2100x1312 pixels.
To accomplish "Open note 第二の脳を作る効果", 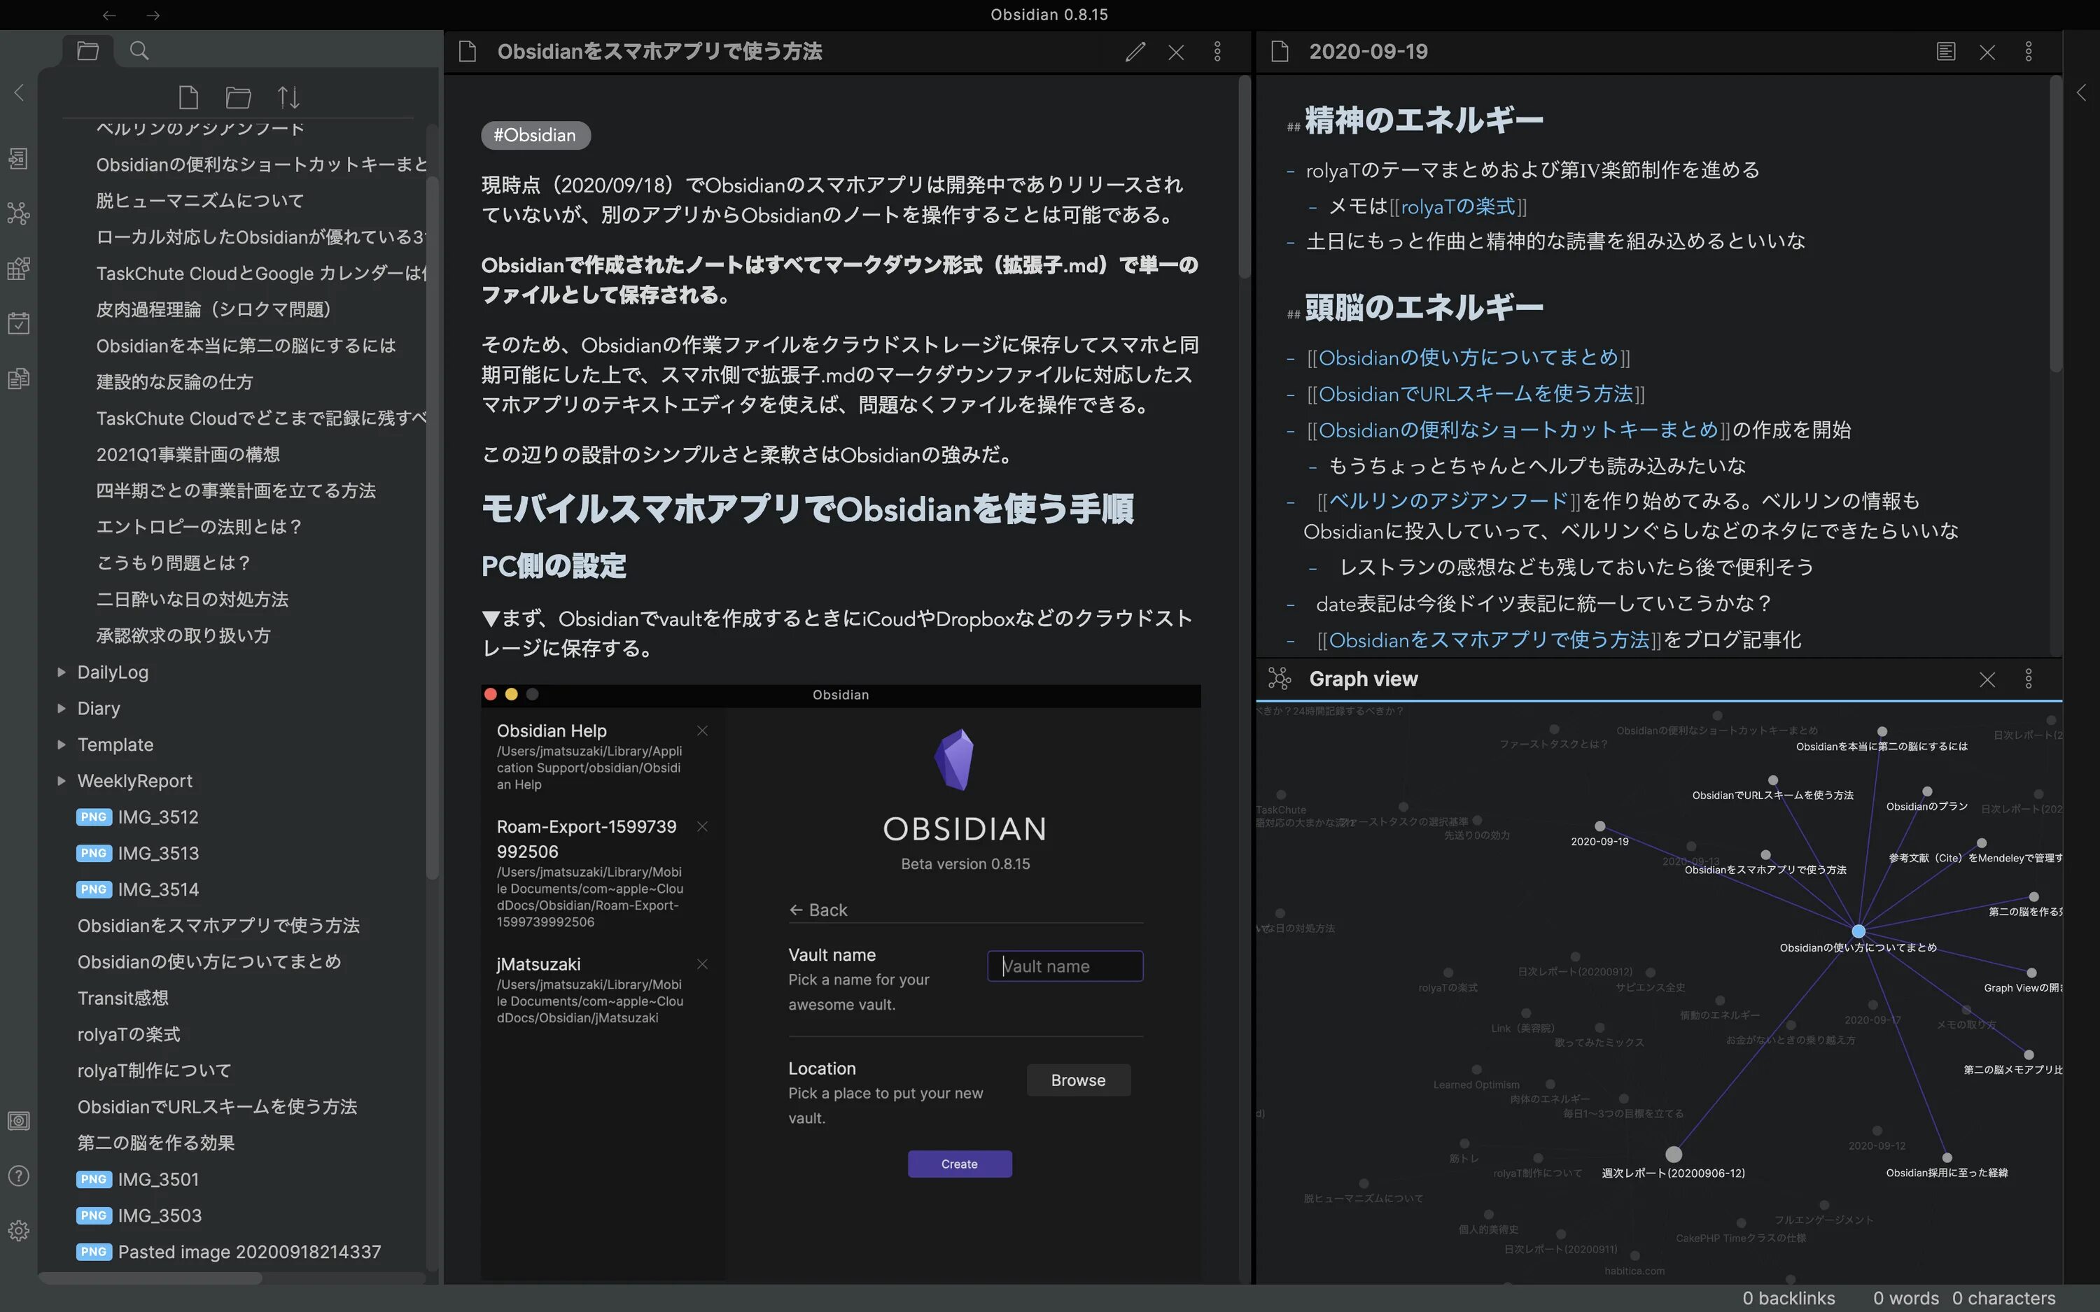I will tap(156, 1143).
